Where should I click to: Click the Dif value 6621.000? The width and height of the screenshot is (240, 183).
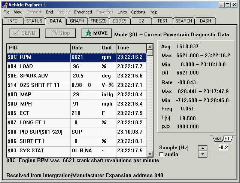click(188, 73)
